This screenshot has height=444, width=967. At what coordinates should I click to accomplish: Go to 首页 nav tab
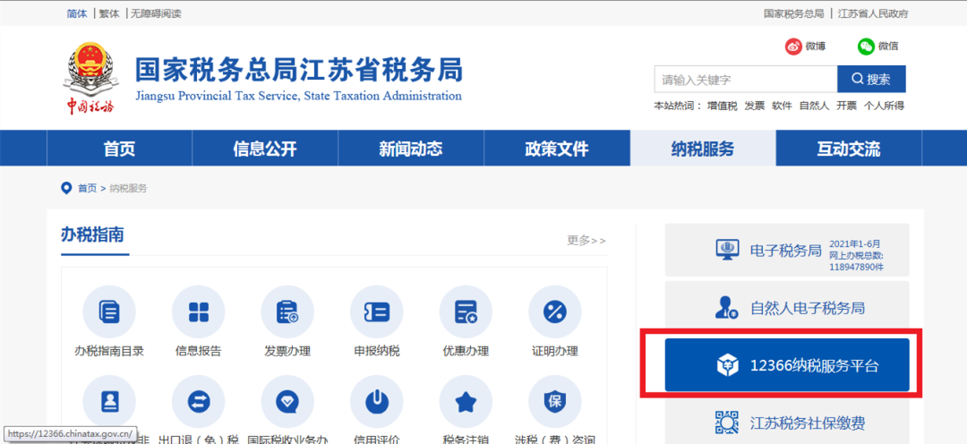pos(120,149)
